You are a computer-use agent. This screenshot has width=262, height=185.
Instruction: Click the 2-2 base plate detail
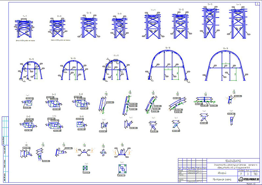coord(28,123)
